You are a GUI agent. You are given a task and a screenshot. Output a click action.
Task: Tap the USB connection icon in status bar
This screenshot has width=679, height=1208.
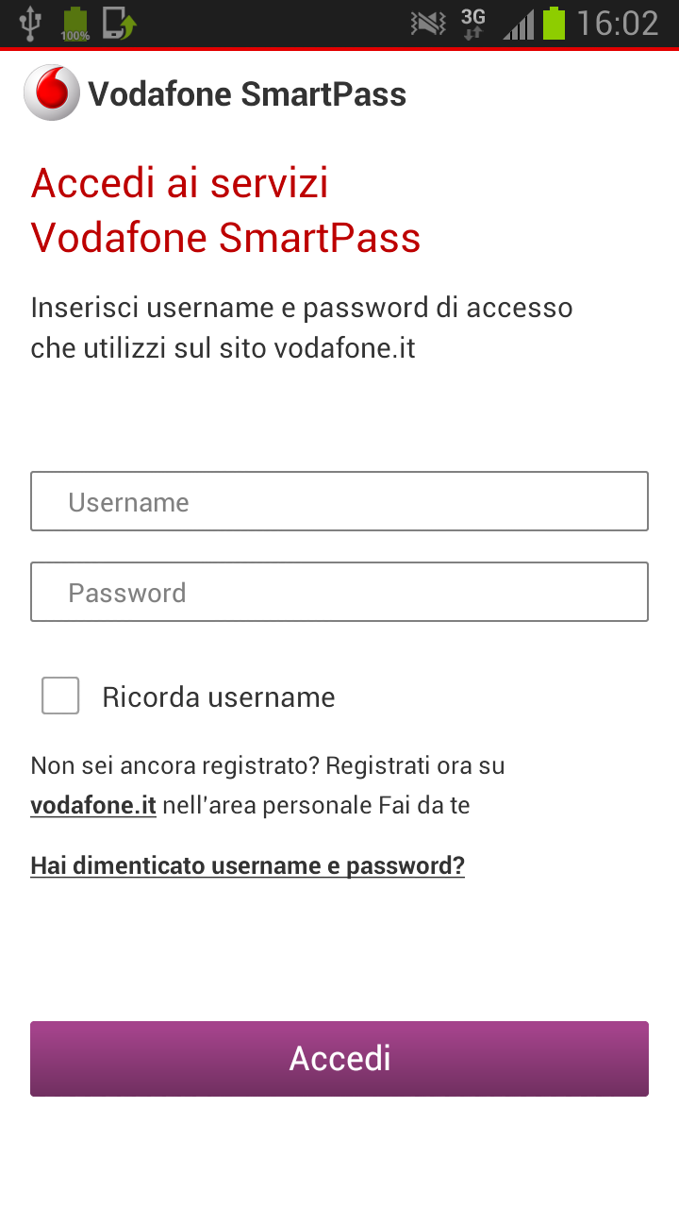(x=31, y=23)
